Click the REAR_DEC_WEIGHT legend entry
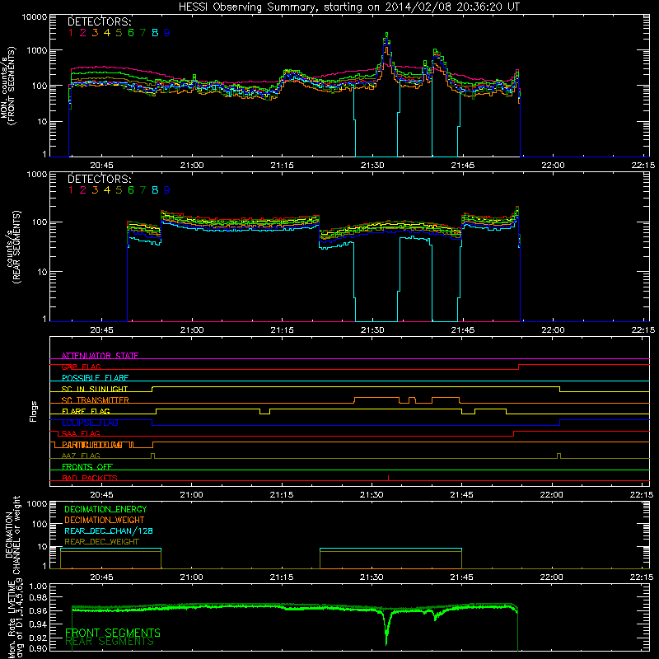 pos(101,542)
